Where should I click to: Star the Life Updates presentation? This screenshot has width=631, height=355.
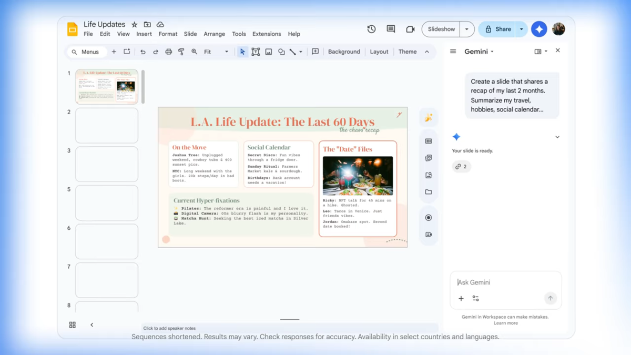135,25
